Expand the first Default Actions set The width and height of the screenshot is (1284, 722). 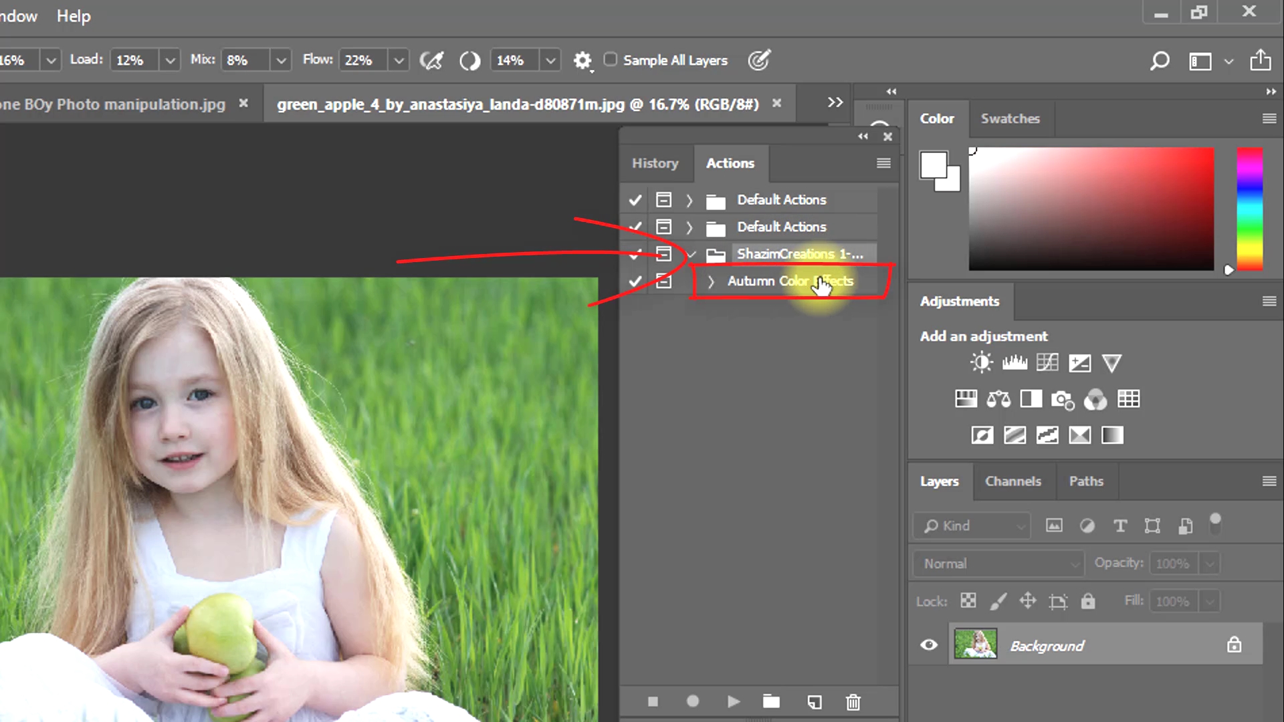click(689, 200)
